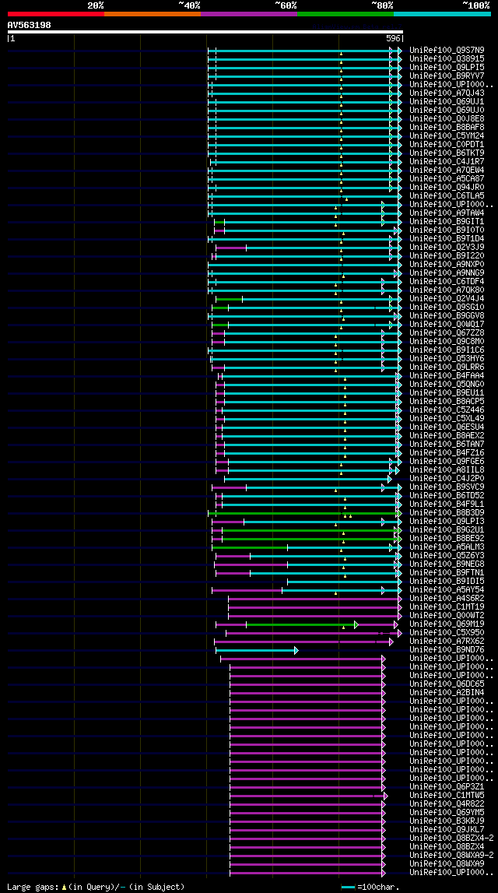
Task: Open hit UniRef100_Q8WXA9-2
Action: click(451, 855)
